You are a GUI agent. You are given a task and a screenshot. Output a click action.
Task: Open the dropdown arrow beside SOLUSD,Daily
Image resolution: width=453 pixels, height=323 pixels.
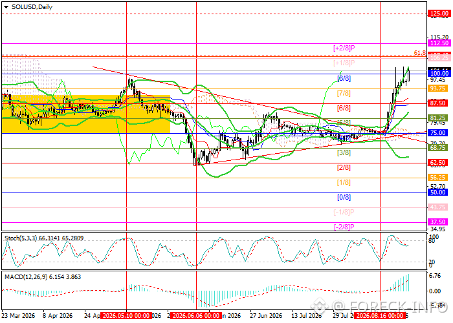6,8
